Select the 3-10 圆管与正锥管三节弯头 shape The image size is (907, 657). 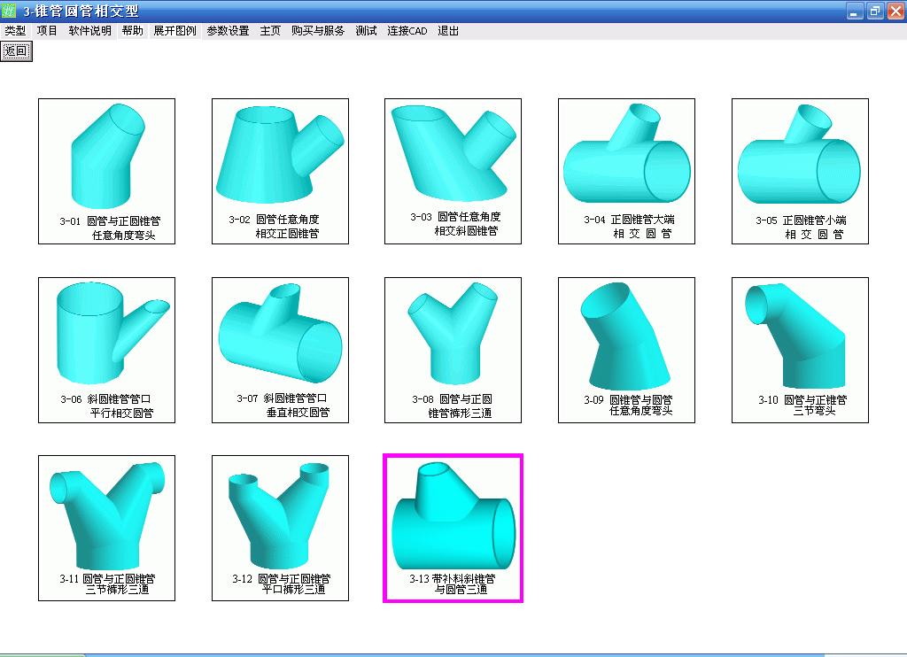pos(800,350)
